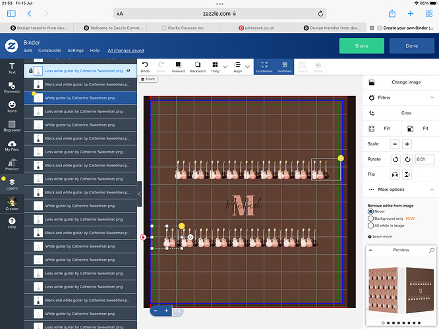
Task: Click All changes saved link
Action: tap(126, 51)
